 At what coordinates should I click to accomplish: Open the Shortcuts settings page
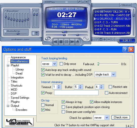pos(17,86)
